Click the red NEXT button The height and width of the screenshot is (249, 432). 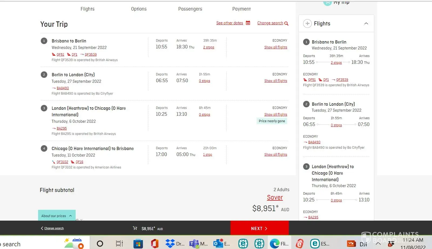coord(259,228)
